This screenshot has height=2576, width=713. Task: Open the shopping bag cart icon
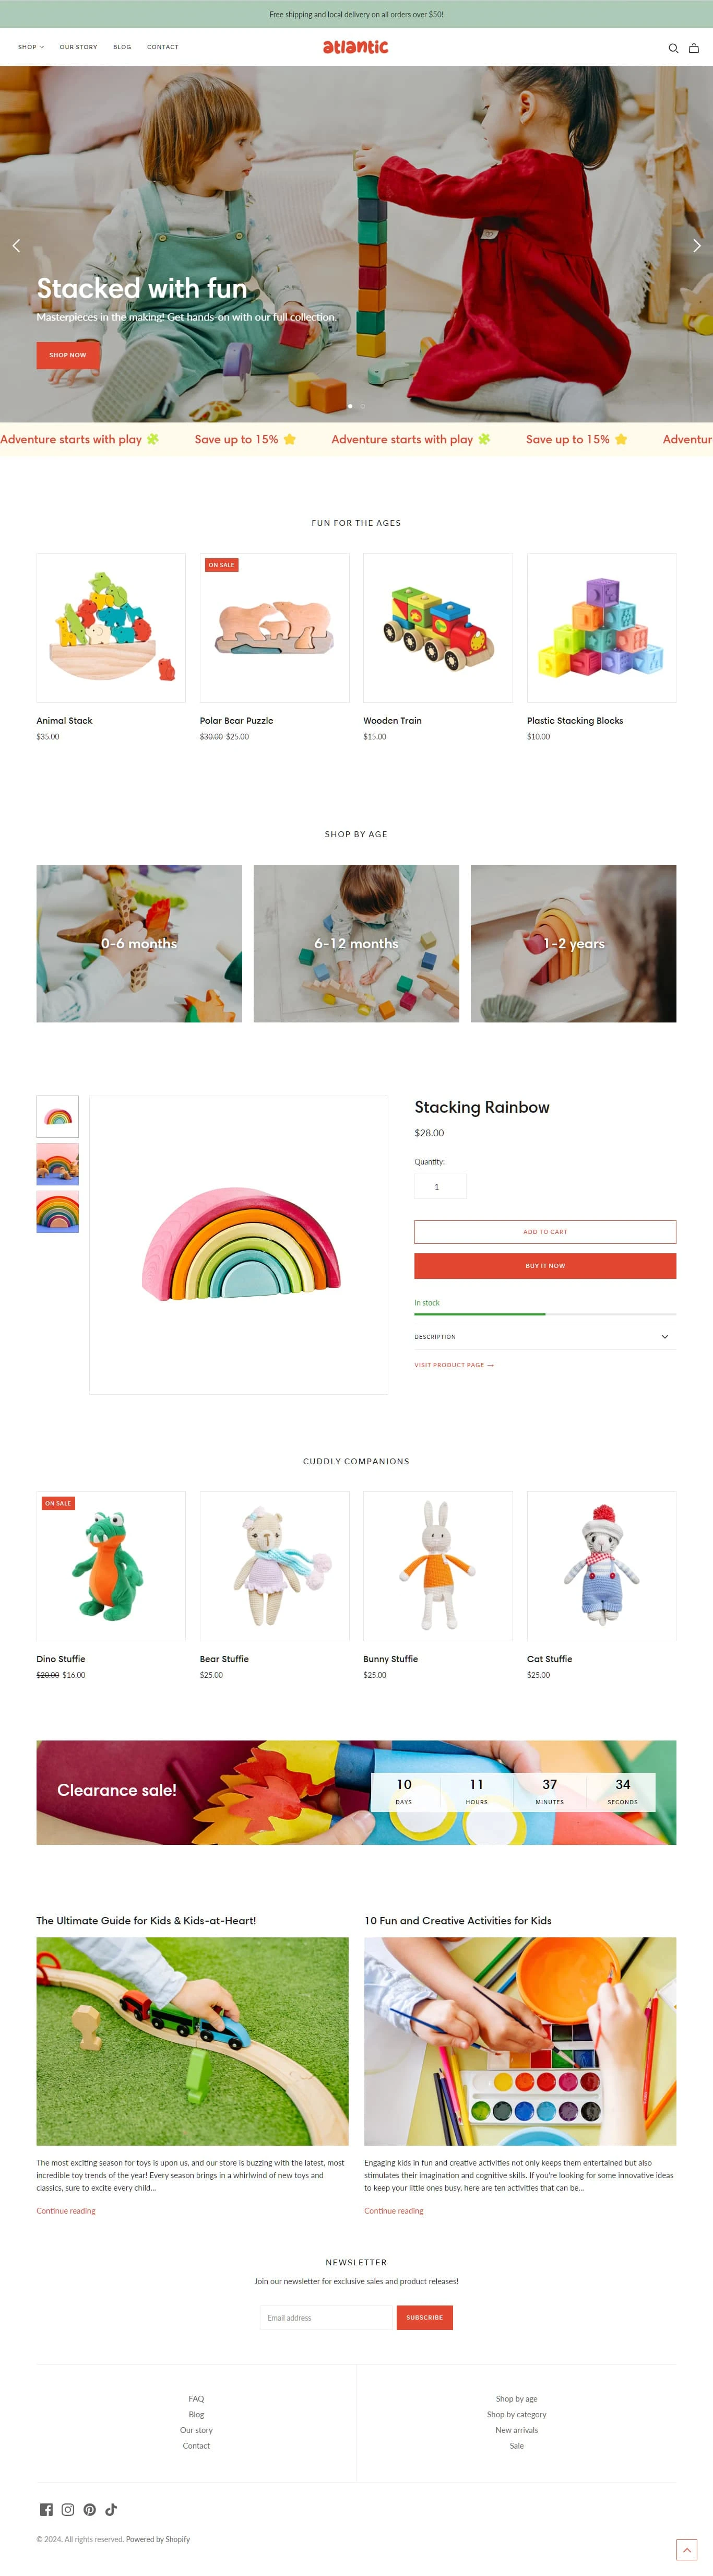coord(693,48)
